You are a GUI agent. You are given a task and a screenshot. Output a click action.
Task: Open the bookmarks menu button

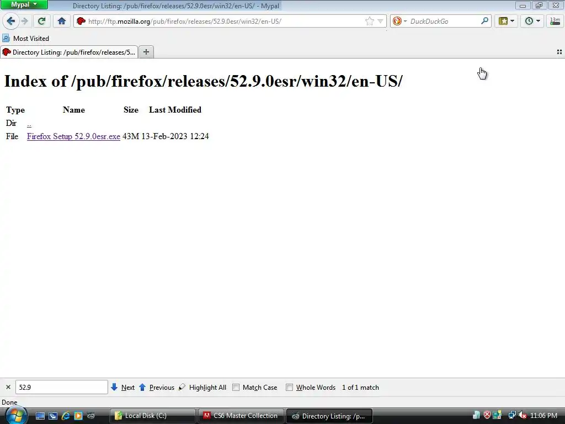tap(503, 22)
